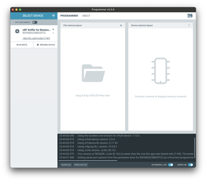
Task: Click the large folder drop-zone icon
Action: tap(93, 73)
